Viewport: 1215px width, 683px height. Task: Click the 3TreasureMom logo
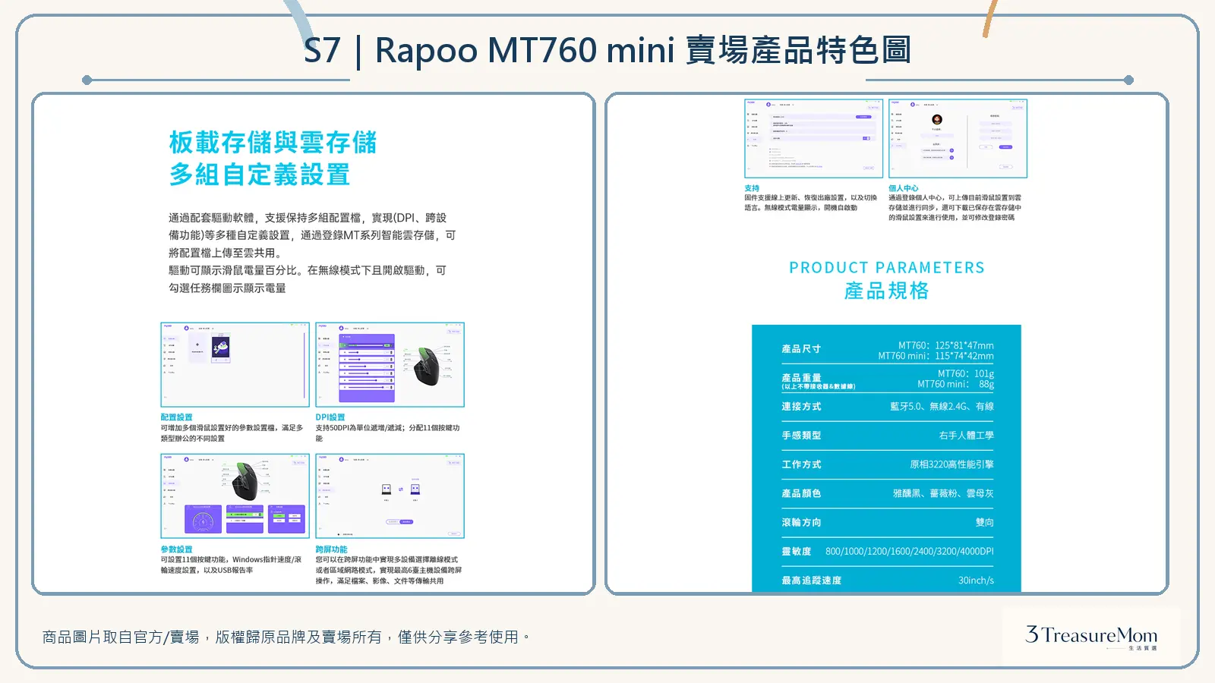coord(1091,637)
